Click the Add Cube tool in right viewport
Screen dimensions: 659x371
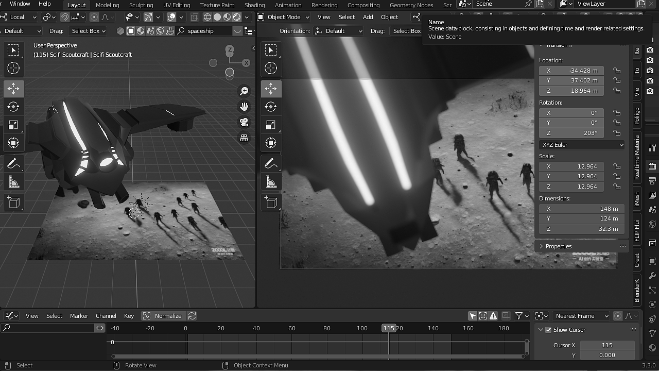point(271,203)
